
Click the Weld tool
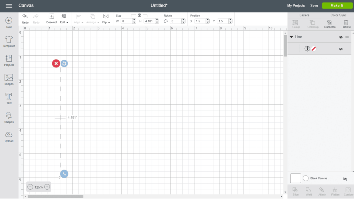tap(309, 192)
